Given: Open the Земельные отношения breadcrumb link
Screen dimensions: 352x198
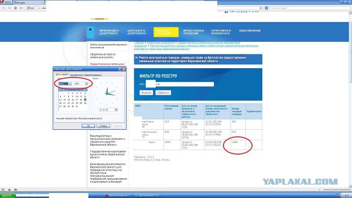Looking at the screenshot, I should (161, 42).
